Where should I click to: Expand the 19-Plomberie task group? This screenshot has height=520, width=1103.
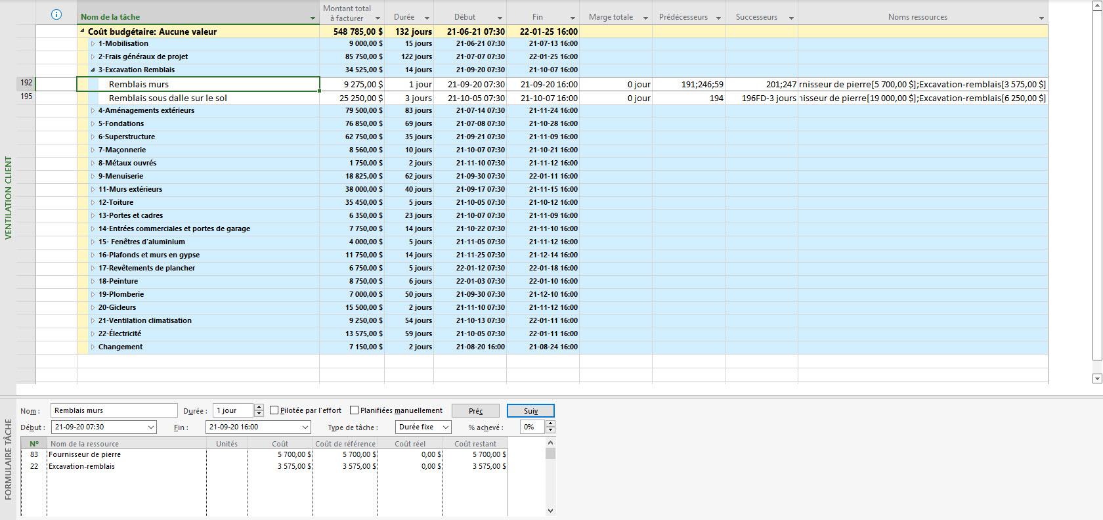click(93, 294)
